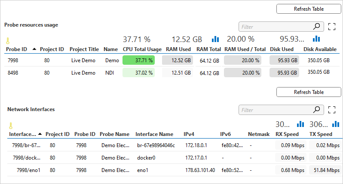Sort by the Interface column header arrow

(x=40, y=134)
